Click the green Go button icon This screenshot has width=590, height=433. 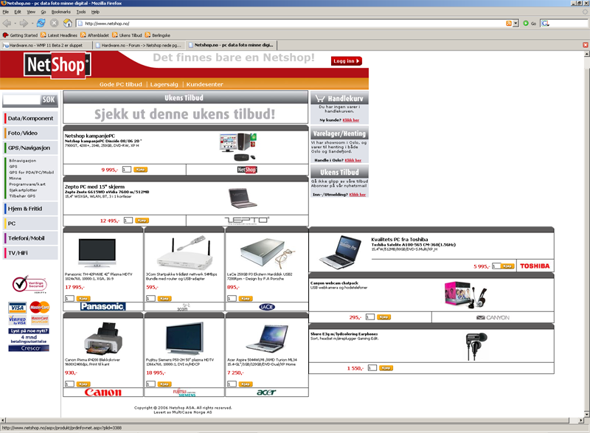point(526,24)
